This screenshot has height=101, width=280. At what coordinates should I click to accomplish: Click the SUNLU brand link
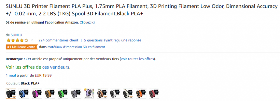[x=16, y=35]
